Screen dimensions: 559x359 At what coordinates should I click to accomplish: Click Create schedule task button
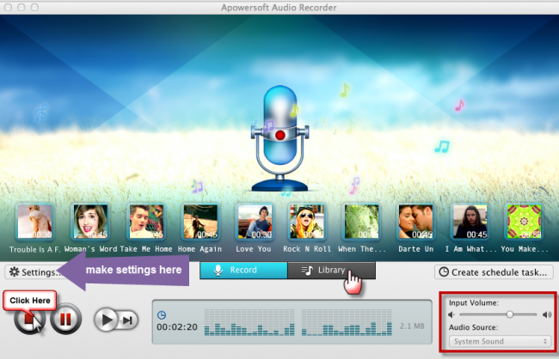(494, 272)
